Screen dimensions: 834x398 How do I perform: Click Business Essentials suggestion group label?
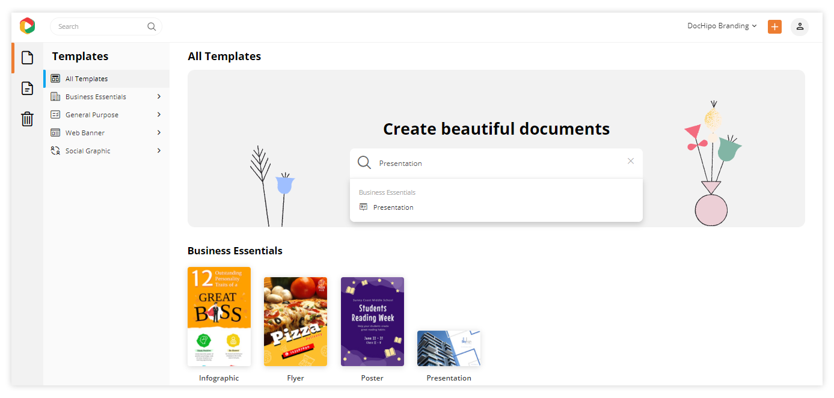click(x=387, y=192)
